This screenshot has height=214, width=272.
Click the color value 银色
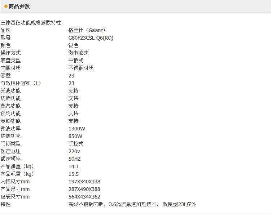coord(73,45)
